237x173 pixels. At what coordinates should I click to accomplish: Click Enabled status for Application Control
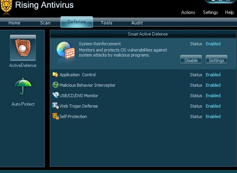(213, 75)
